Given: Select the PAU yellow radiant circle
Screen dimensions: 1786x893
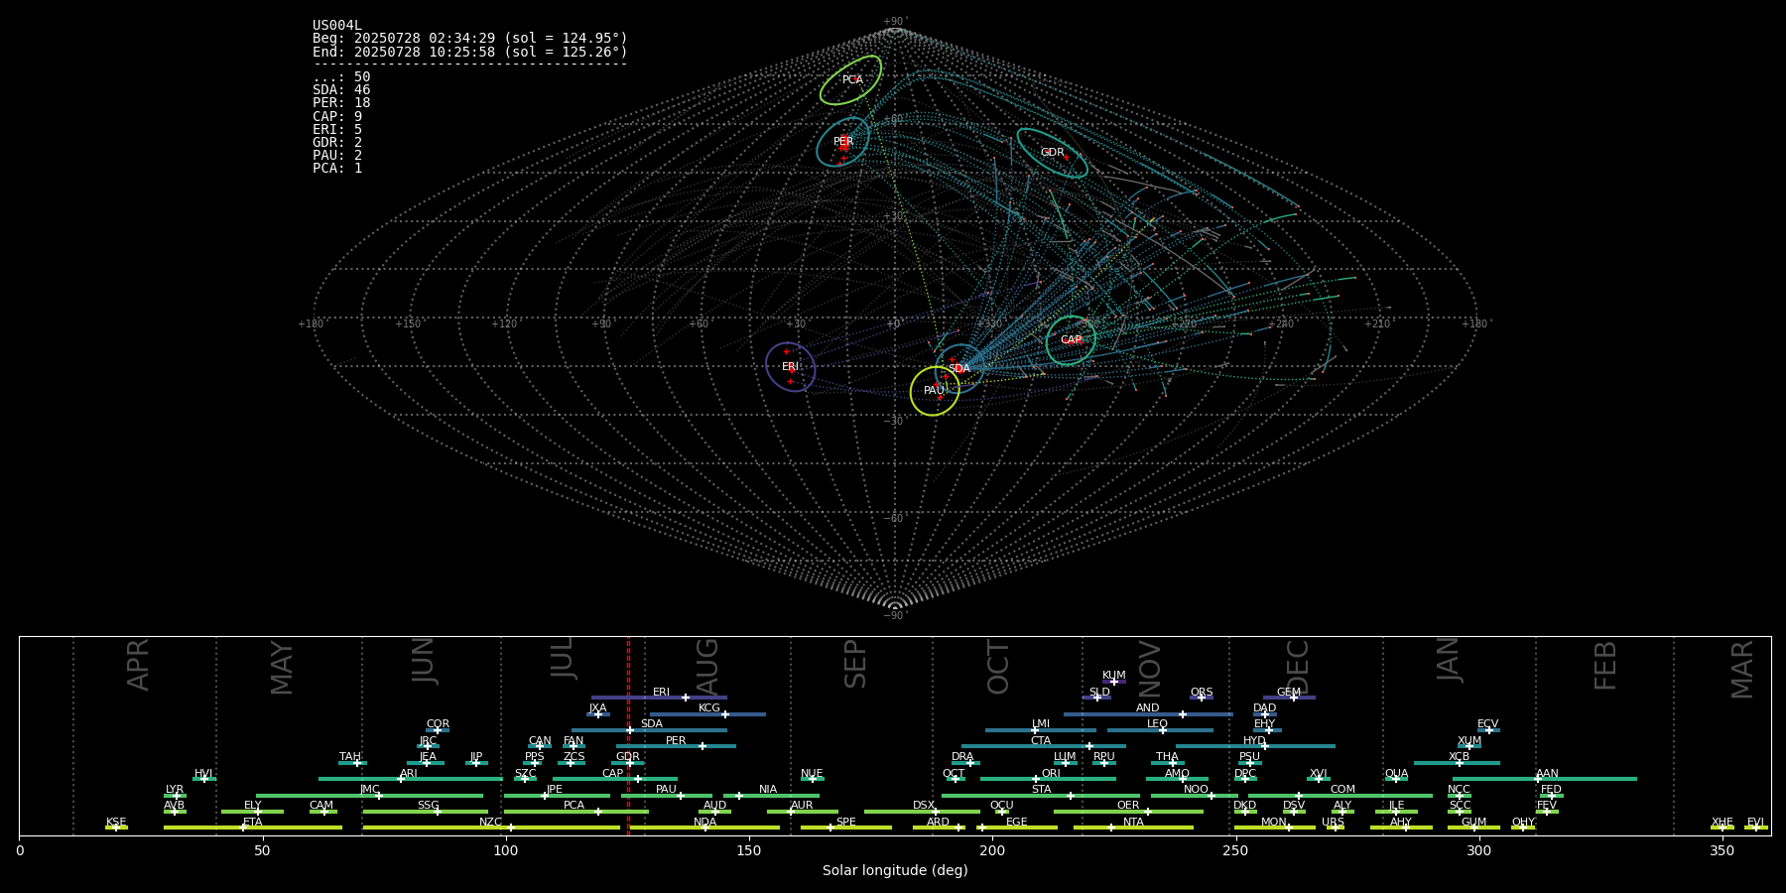Looking at the screenshot, I should [935, 391].
